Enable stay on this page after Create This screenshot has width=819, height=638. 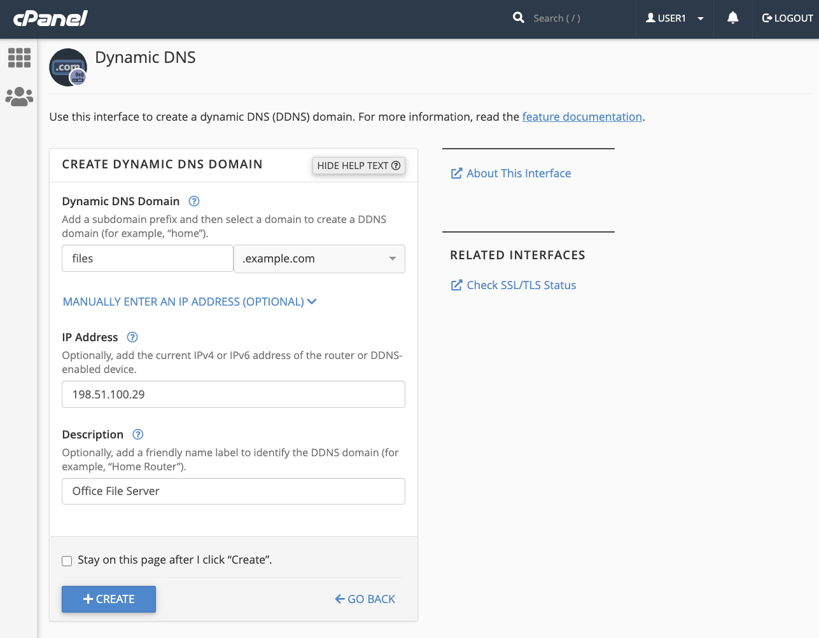pos(67,560)
